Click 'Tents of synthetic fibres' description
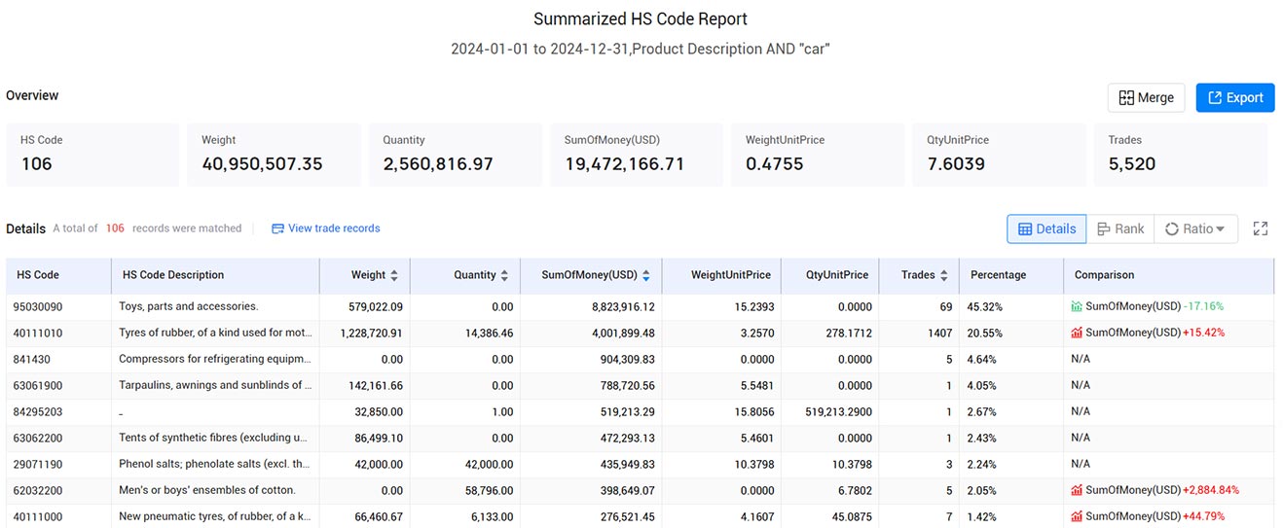 (215, 438)
